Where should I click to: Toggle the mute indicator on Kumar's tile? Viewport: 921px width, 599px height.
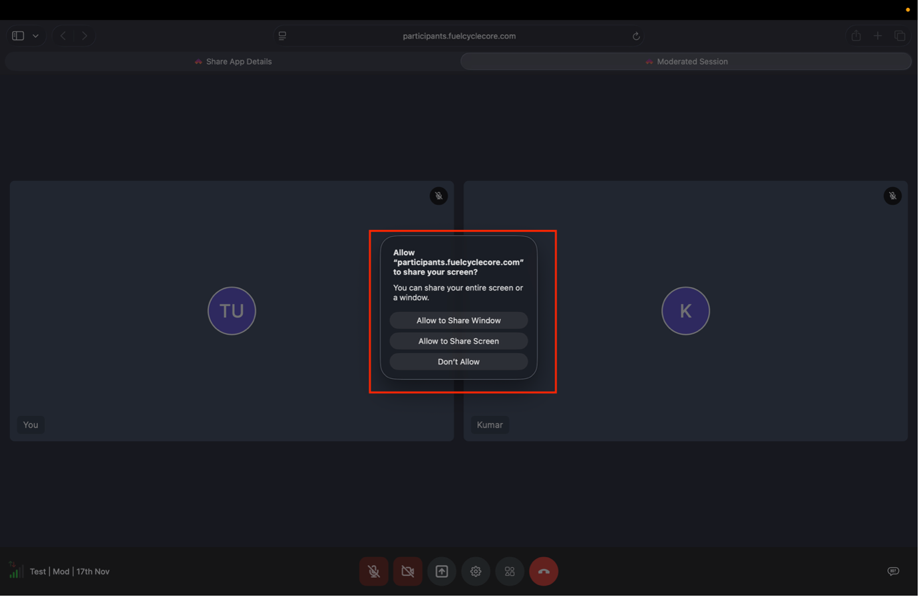click(x=892, y=195)
